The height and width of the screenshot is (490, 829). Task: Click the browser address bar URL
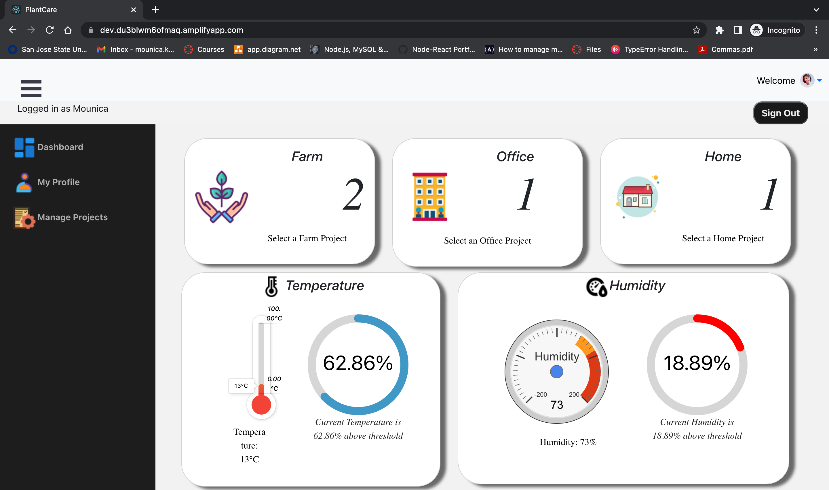tap(172, 30)
